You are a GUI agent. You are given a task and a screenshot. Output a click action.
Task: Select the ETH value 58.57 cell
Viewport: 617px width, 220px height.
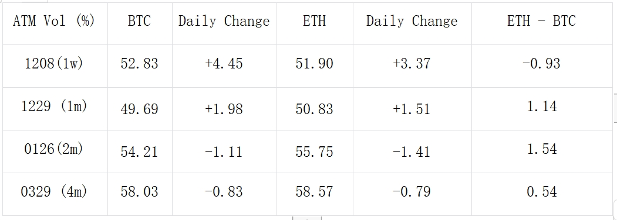click(x=315, y=194)
